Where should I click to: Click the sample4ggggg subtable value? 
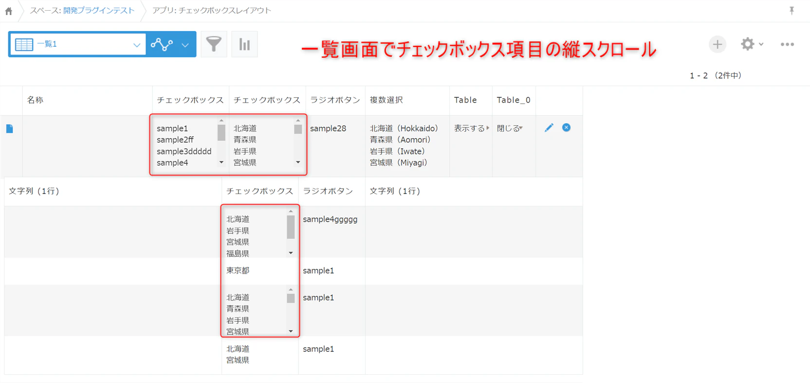pyautogui.click(x=330, y=220)
